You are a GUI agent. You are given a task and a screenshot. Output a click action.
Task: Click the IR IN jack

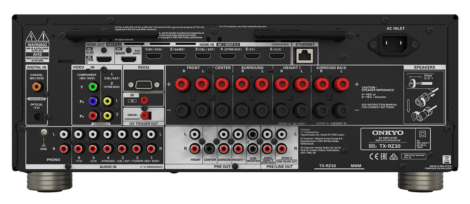coord(145,100)
